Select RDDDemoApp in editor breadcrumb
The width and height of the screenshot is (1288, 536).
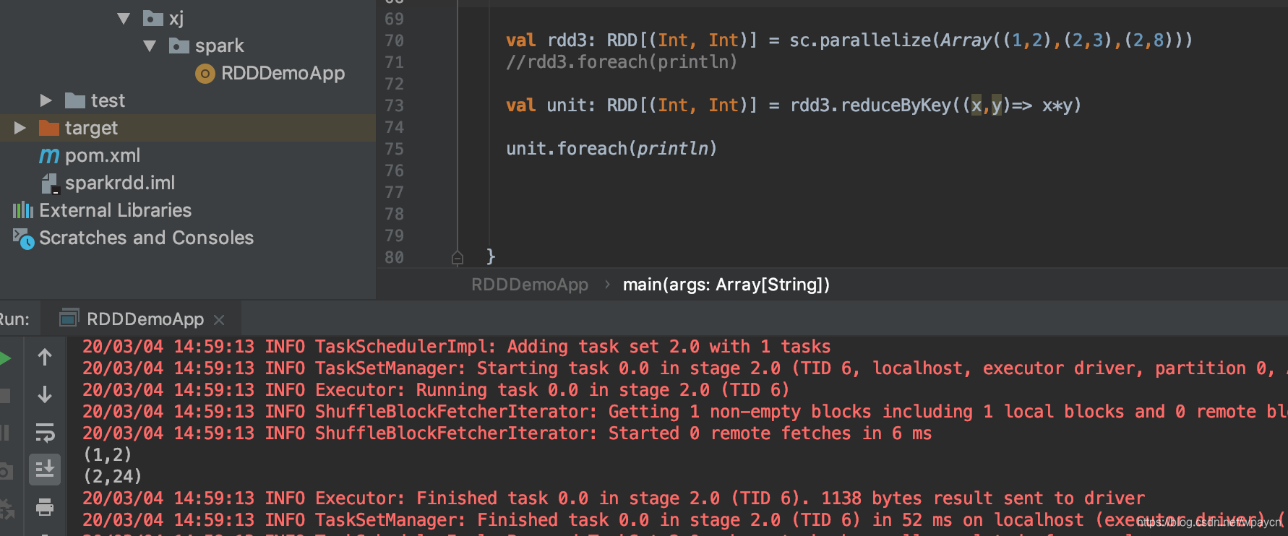530,285
